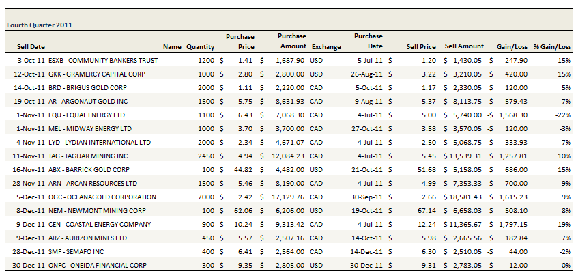Select the 14-Oct-11 purchase date for Aurizon

coord(369,238)
